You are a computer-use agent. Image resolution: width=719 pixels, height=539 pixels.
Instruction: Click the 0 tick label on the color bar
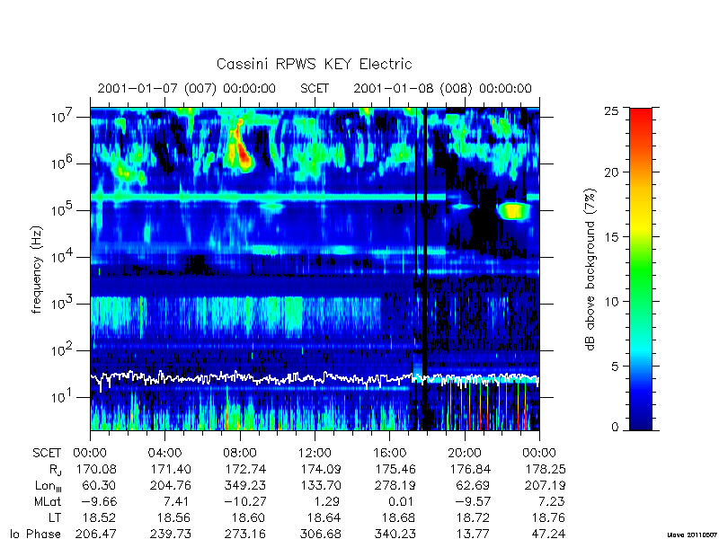point(616,427)
